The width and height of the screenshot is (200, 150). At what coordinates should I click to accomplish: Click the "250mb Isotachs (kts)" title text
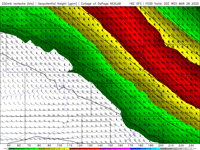pos(18,4)
